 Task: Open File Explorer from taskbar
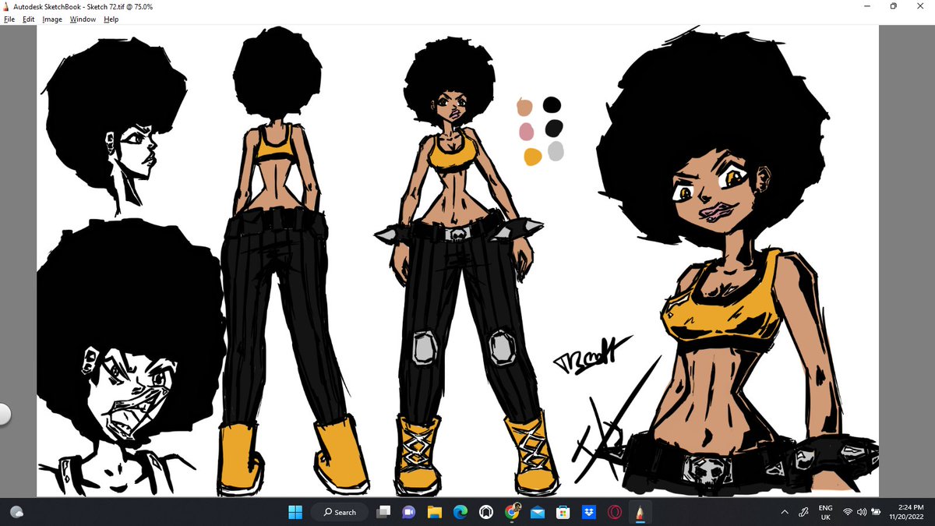click(435, 512)
